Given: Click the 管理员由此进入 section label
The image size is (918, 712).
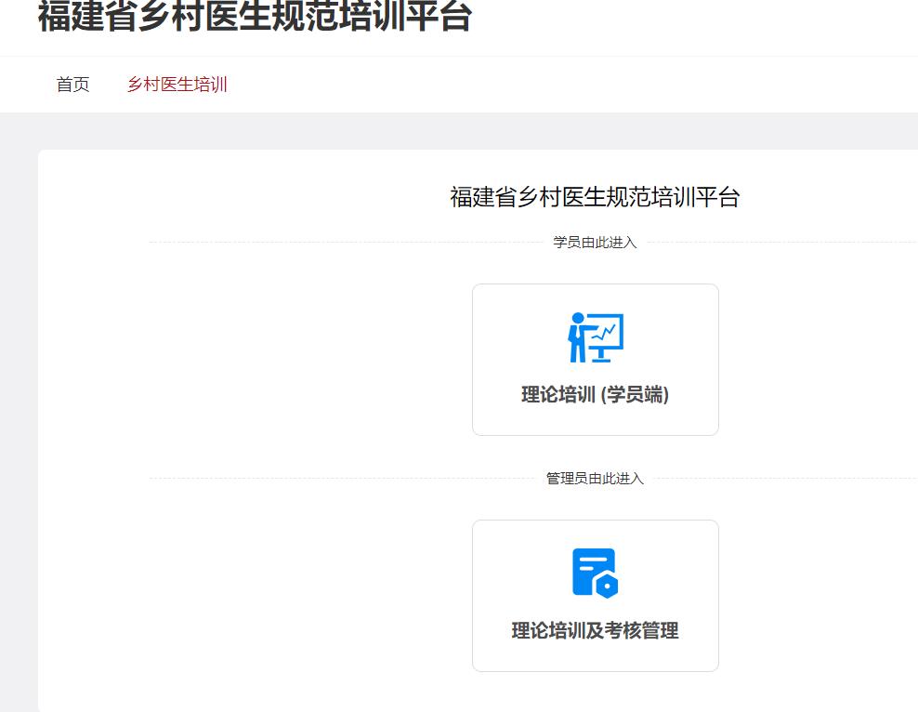Looking at the screenshot, I should (595, 479).
